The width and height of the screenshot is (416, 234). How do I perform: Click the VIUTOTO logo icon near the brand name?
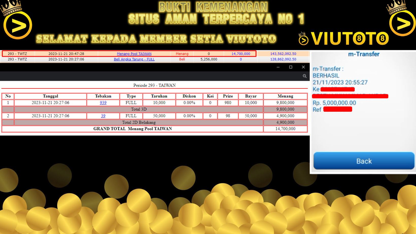(303, 39)
